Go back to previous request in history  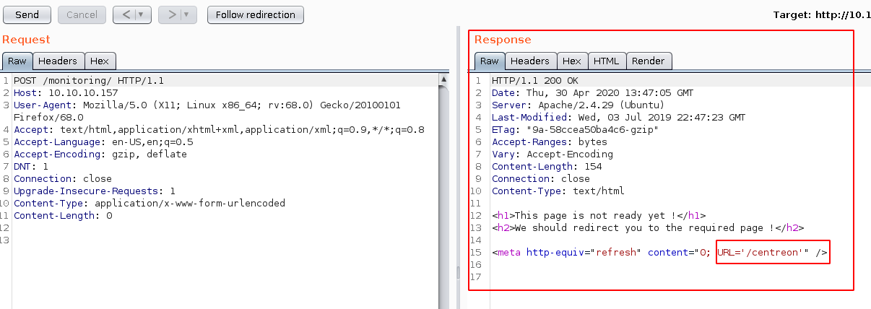click(125, 14)
